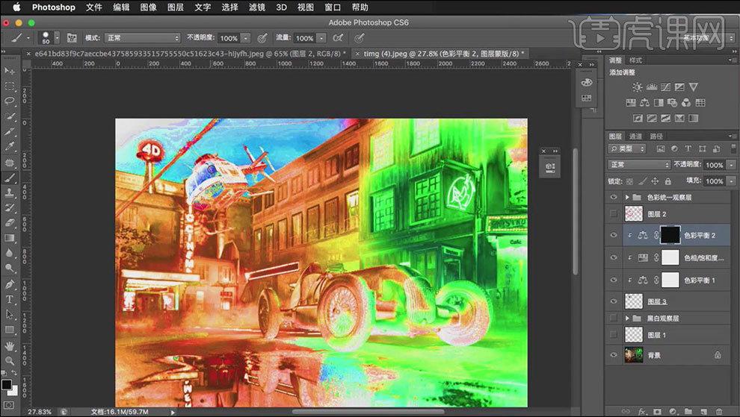This screenshot has width=740, height=417.
Task: Select the Horizontal Type tool
Action: coord(9,299)
